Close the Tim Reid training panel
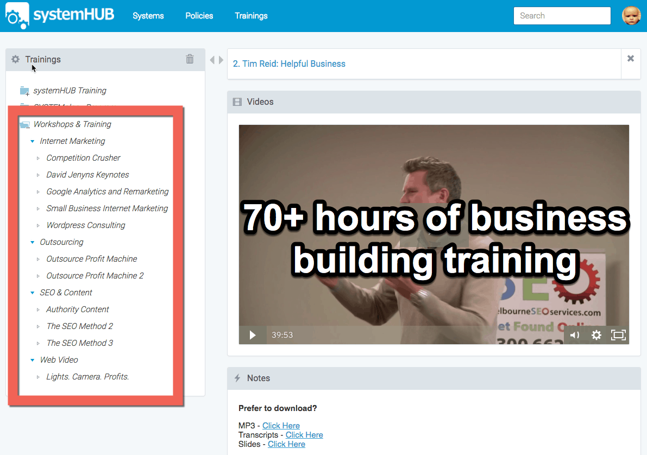The width and height of the screenshot is (647, 455). [631, 59]
